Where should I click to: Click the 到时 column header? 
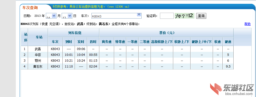point(69,42)
